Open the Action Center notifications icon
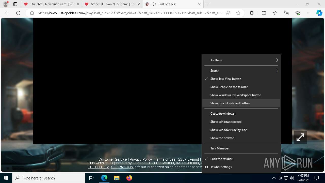Viewport: 325px width, 183px height. [x=317, y=178]
